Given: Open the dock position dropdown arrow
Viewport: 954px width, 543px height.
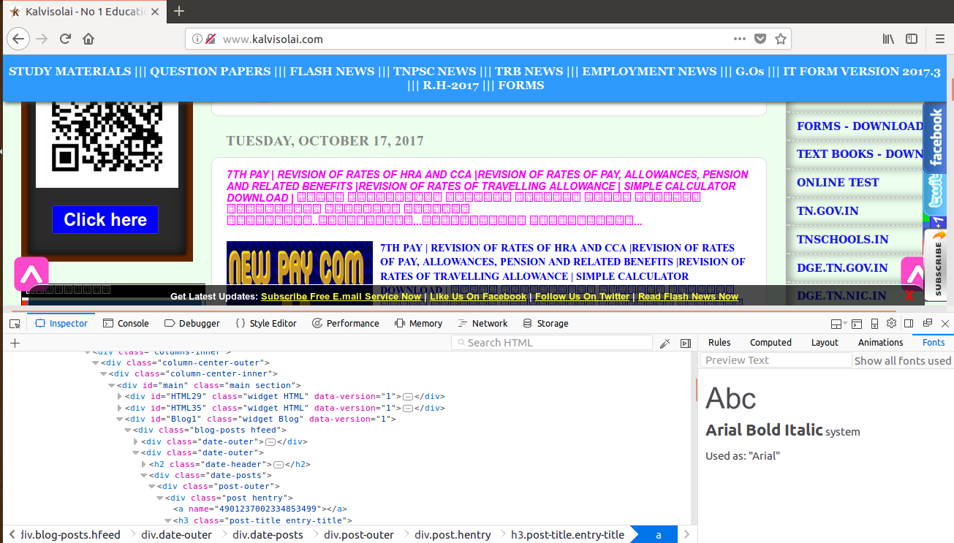Looking at the screenshot, I should click(844, 323).
